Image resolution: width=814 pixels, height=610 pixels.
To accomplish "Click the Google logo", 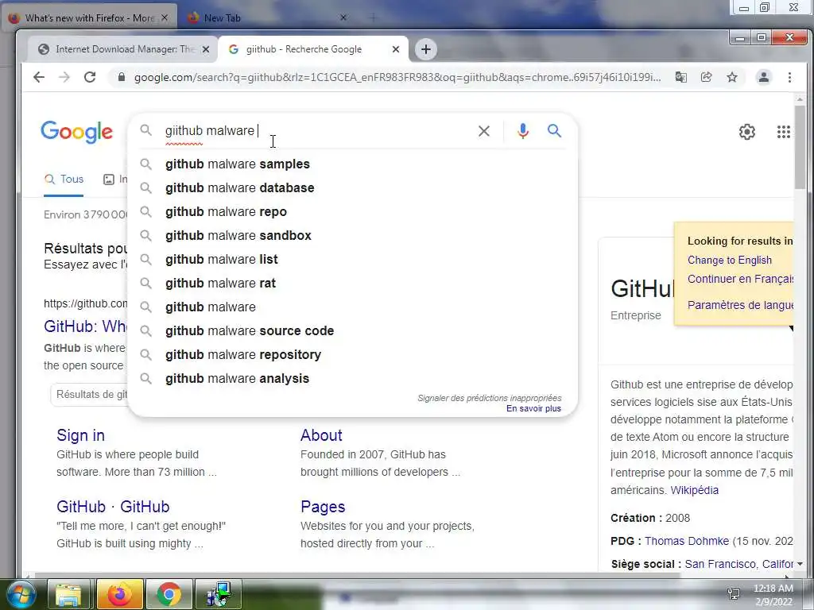I will pos(76,132).
